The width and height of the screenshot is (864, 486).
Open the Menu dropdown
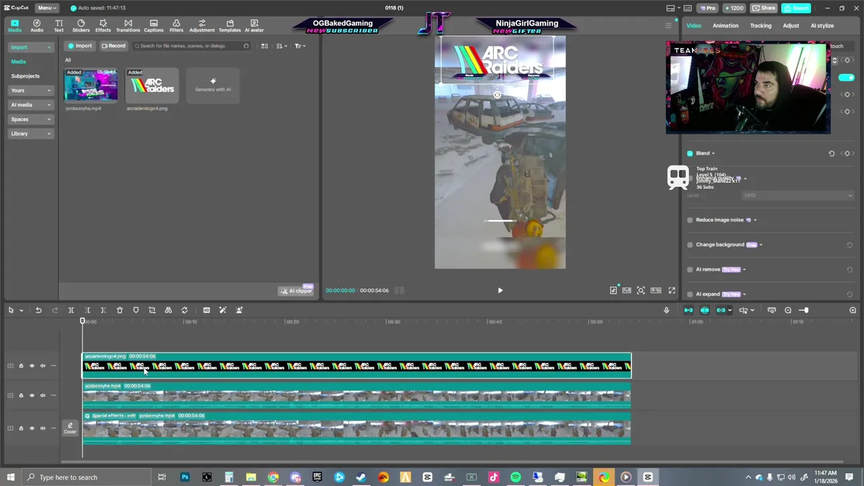pyautogui.click(x=47, y=7)
